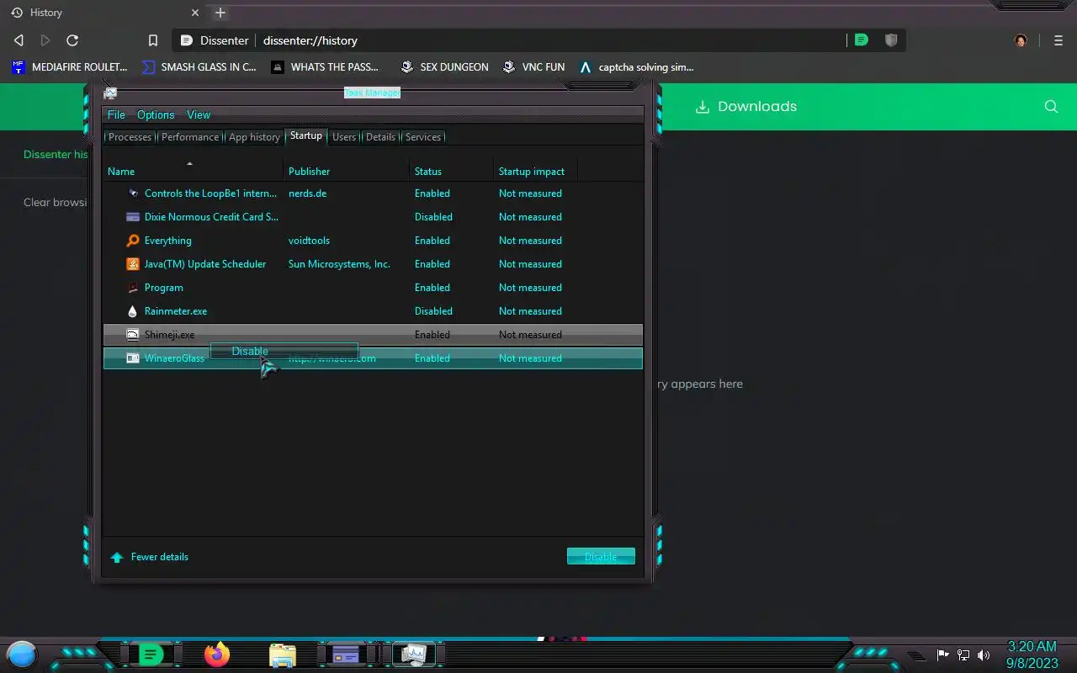Switch to the App history tab
This screenshot has width=1077, height=673.
254,137
